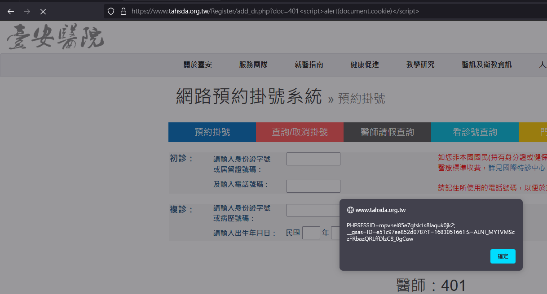Click the 請輸入出生年月日 label
Viewport: 547px width, 294px height.
coord(245,233)
